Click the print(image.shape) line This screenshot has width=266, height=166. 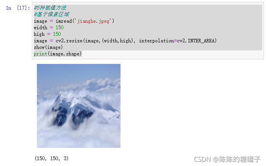[58, 54]
